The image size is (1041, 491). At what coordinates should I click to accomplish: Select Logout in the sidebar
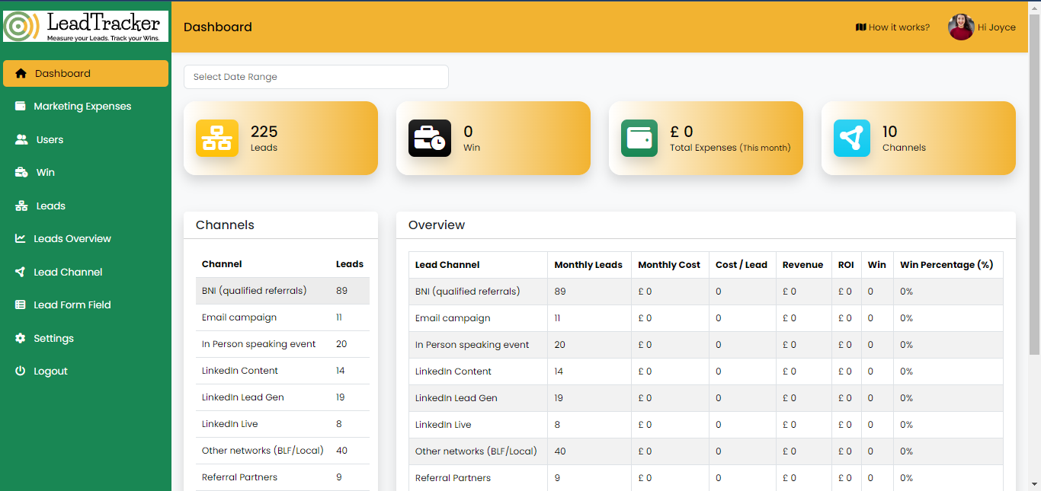[x=85, y=371]
